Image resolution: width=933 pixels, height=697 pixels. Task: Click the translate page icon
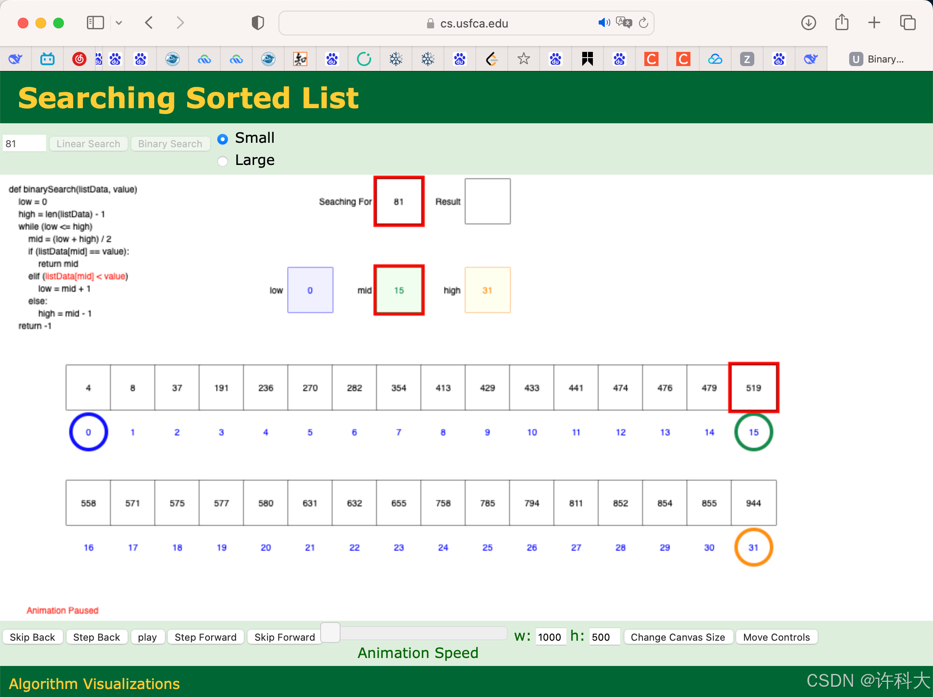click(x=623, y=23)
